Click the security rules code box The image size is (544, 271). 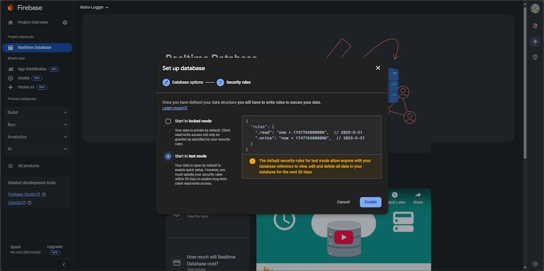(312, 135)
